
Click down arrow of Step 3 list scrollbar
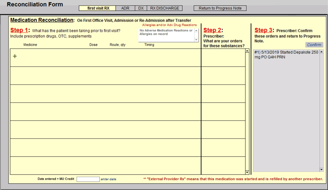pyautogui.click(x=321, y=169)
